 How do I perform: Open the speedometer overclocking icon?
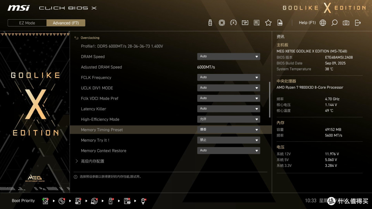pos(233,23)
